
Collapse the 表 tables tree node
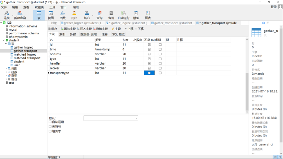coord(6,44)
